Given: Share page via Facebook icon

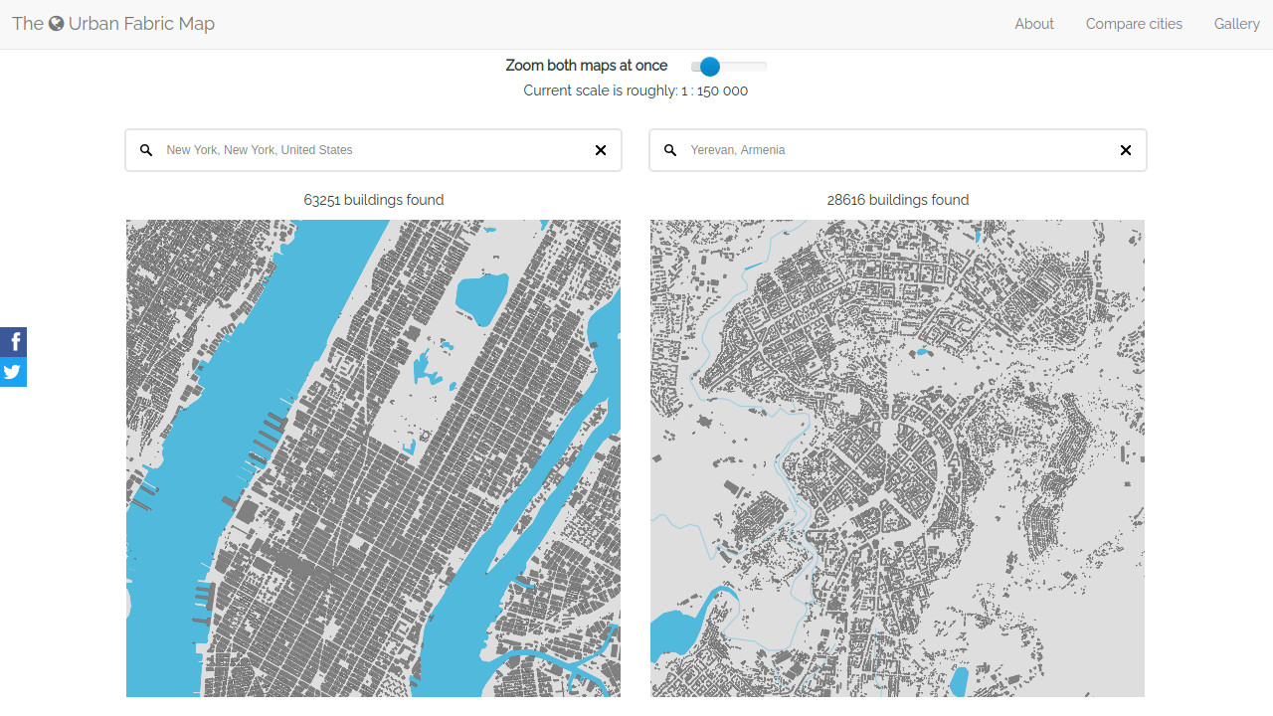Looking at the screenshot, I should pyautogui.click(x=13, y=342).
